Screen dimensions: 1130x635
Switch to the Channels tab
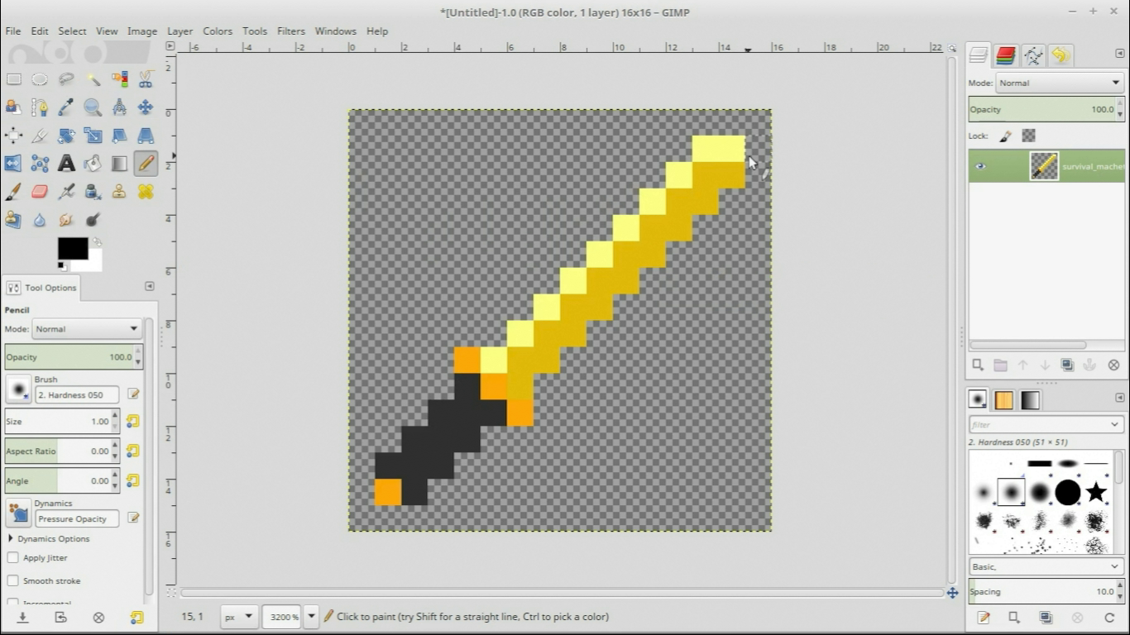pyautogui.click(x=1006, y=55)
